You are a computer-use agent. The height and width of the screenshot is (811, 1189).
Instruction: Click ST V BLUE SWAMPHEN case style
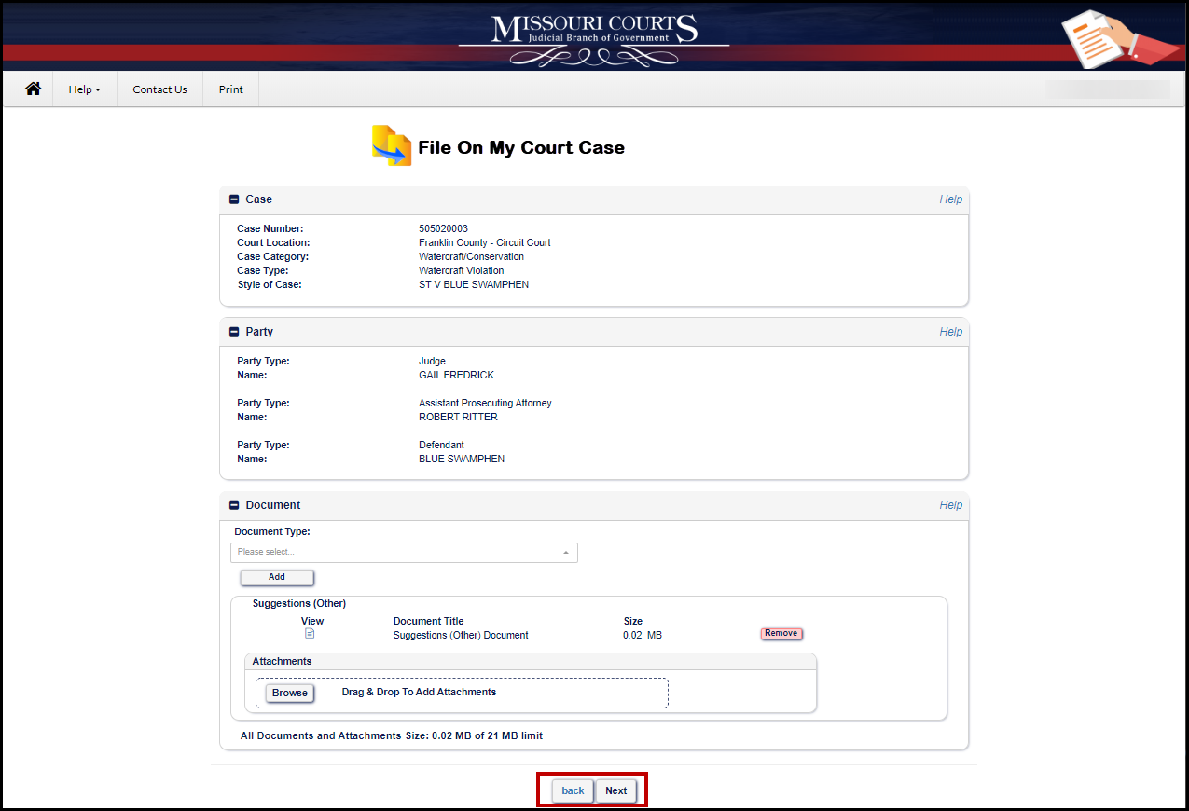click(x=474, y=284)
